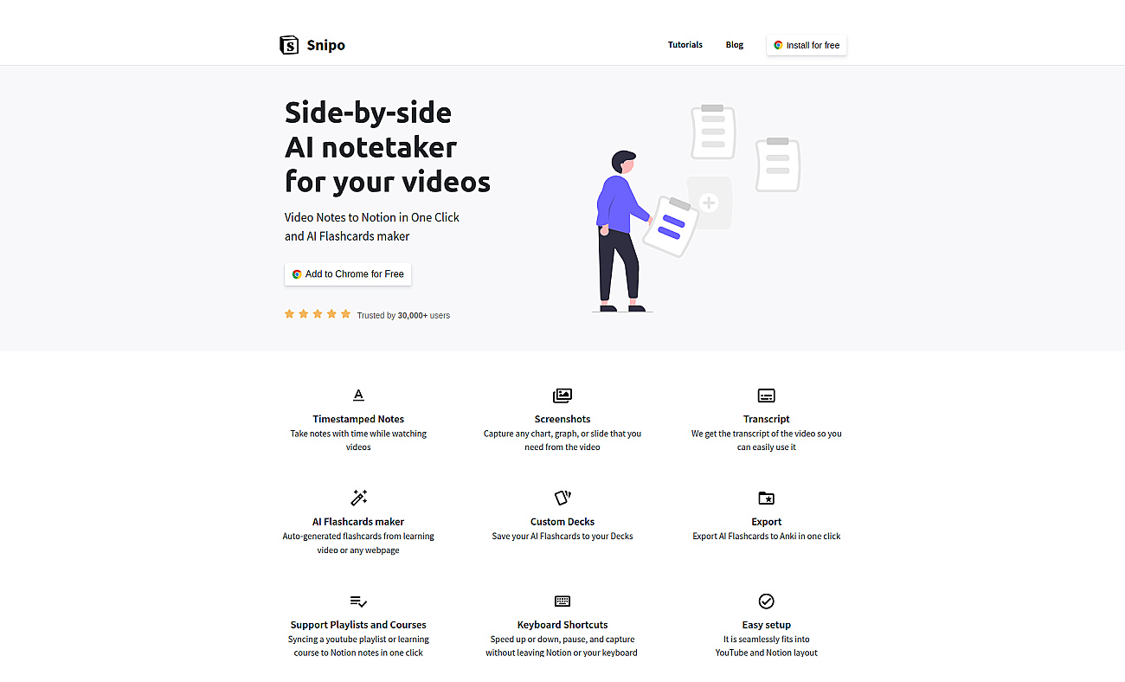
Task: Click the Side-by-side AI notetaker headline
Action: [x=388, y=147]
